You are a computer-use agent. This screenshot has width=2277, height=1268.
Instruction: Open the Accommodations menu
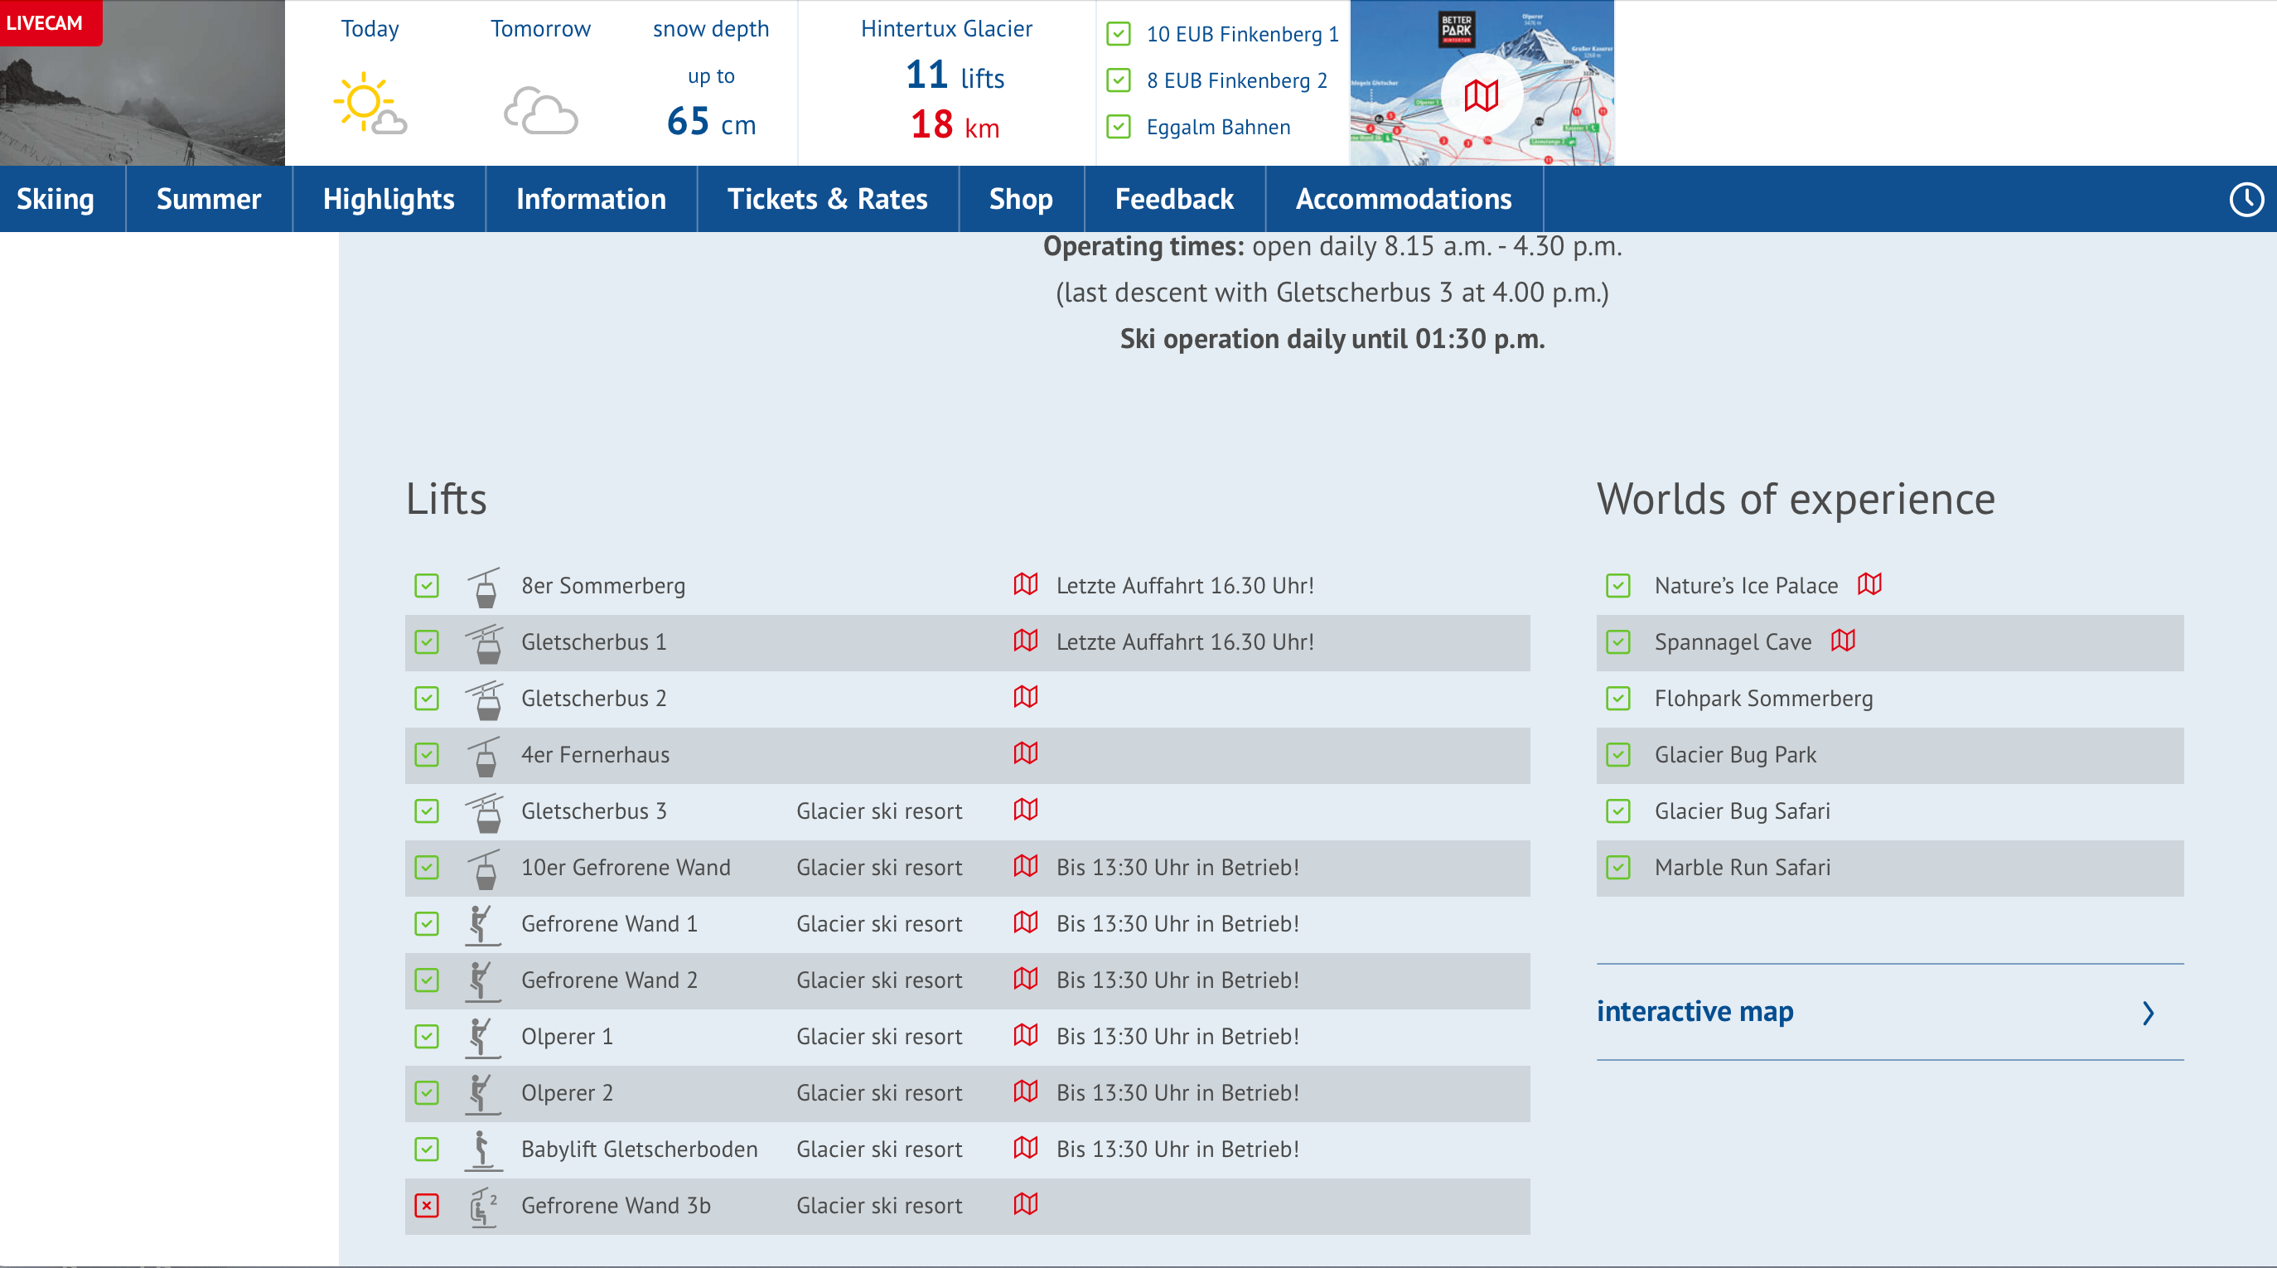[x=1404, y=199]
